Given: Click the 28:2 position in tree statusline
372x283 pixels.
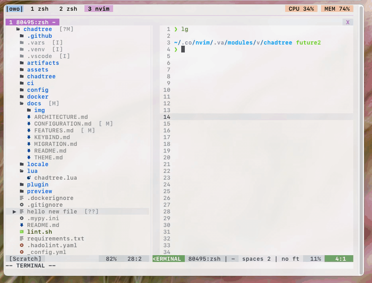Looking at the screenshot, I should tap(135, 259).
